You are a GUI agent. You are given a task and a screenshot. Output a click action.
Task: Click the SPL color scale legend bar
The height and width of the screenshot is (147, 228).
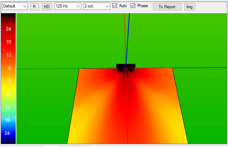click(x=9, y=78)
